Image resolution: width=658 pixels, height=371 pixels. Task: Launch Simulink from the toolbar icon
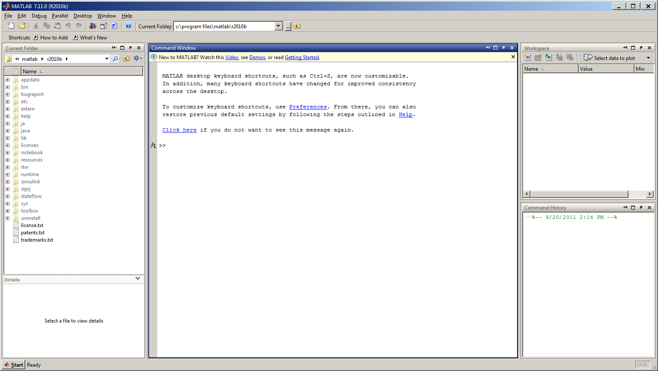pos(93,26)
